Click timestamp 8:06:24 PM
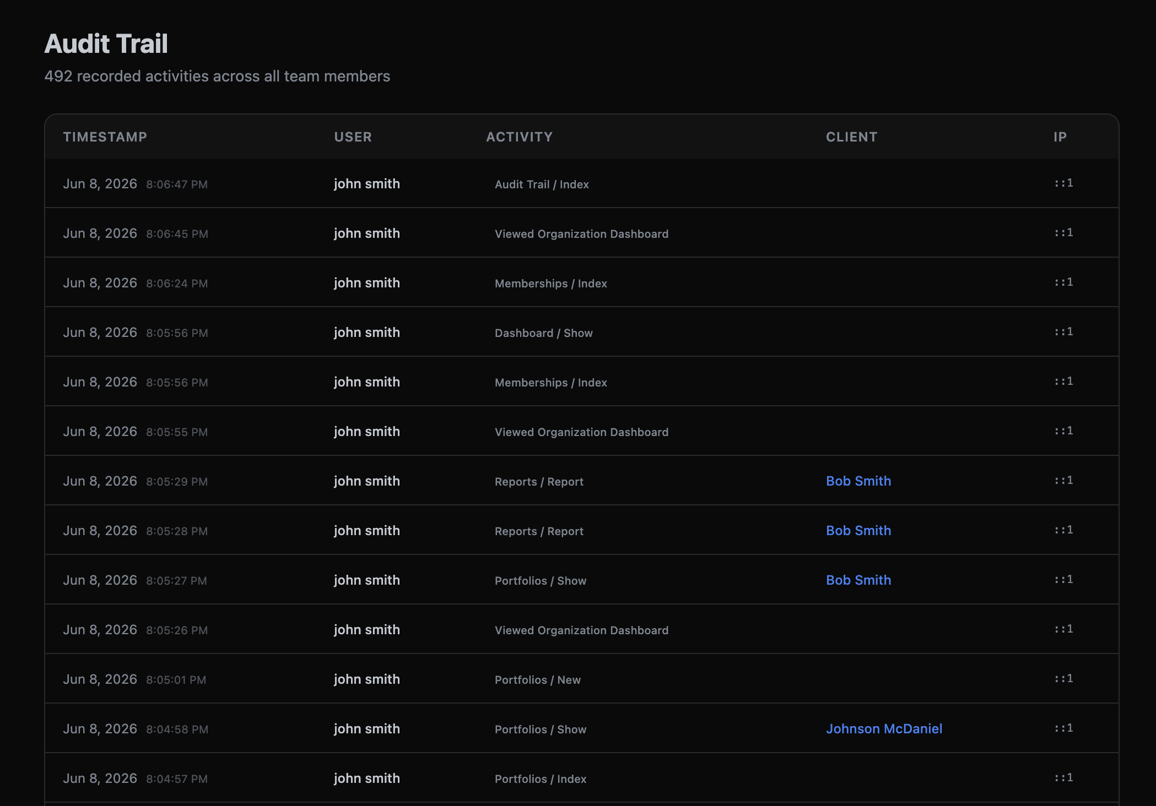 click(x=177, y=284)
